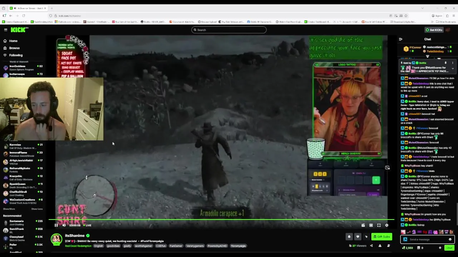
Task: Open the Kick hamburger menu
Action: pos(5,30)
